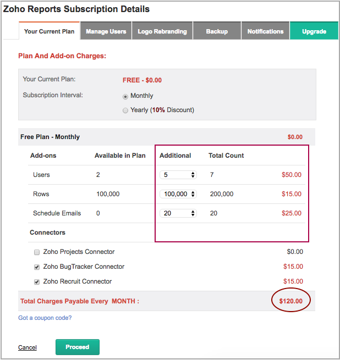Click the Cancel link

pyautogui.click(x=28, y=347)
